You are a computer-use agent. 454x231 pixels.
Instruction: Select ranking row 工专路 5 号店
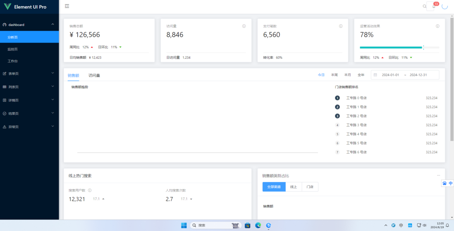click(386, 143)
